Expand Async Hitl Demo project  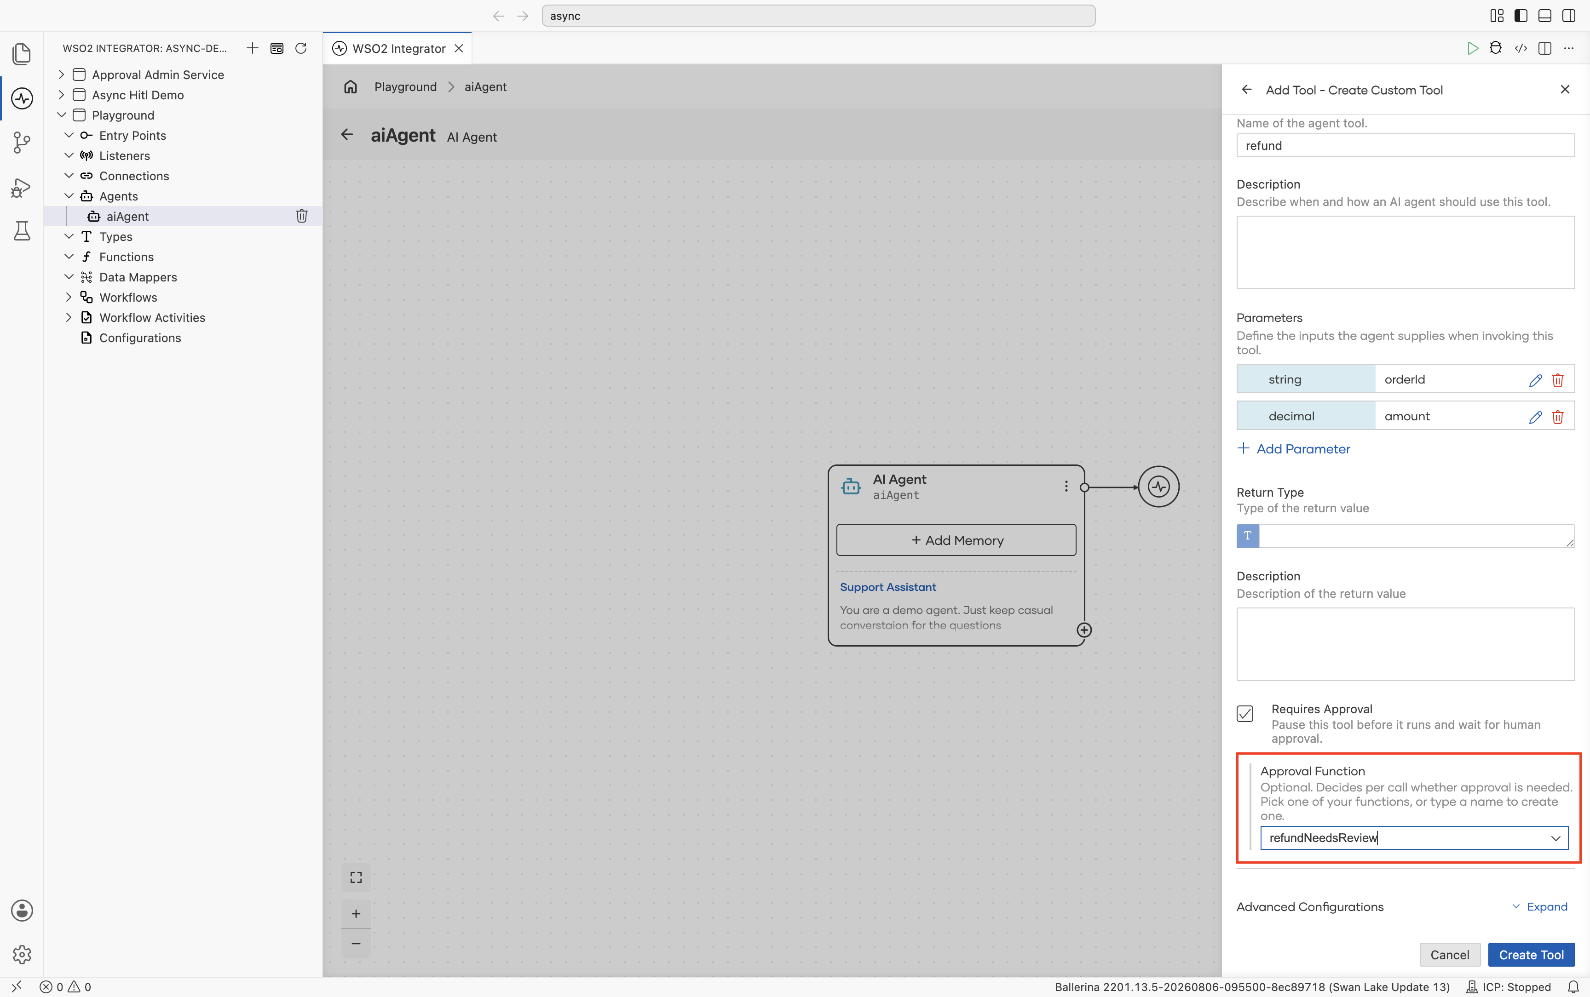61,95
